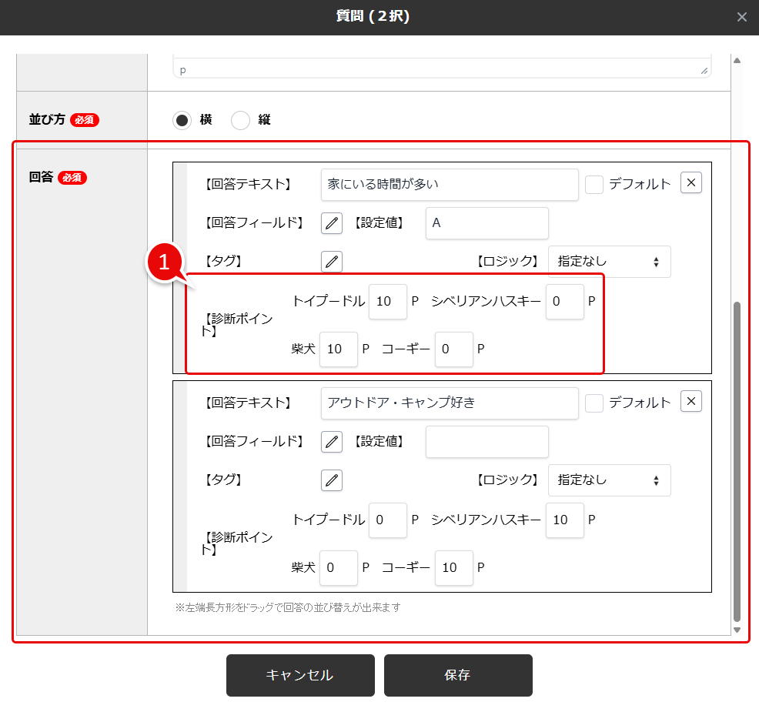Open the タグ editor for the first answer

(x=331, y=262)
